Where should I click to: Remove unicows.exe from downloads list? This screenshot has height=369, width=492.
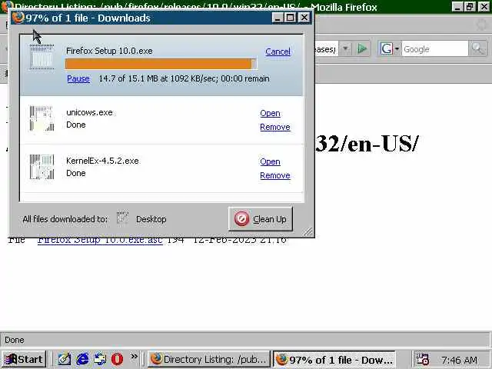(x=275, y=127)
